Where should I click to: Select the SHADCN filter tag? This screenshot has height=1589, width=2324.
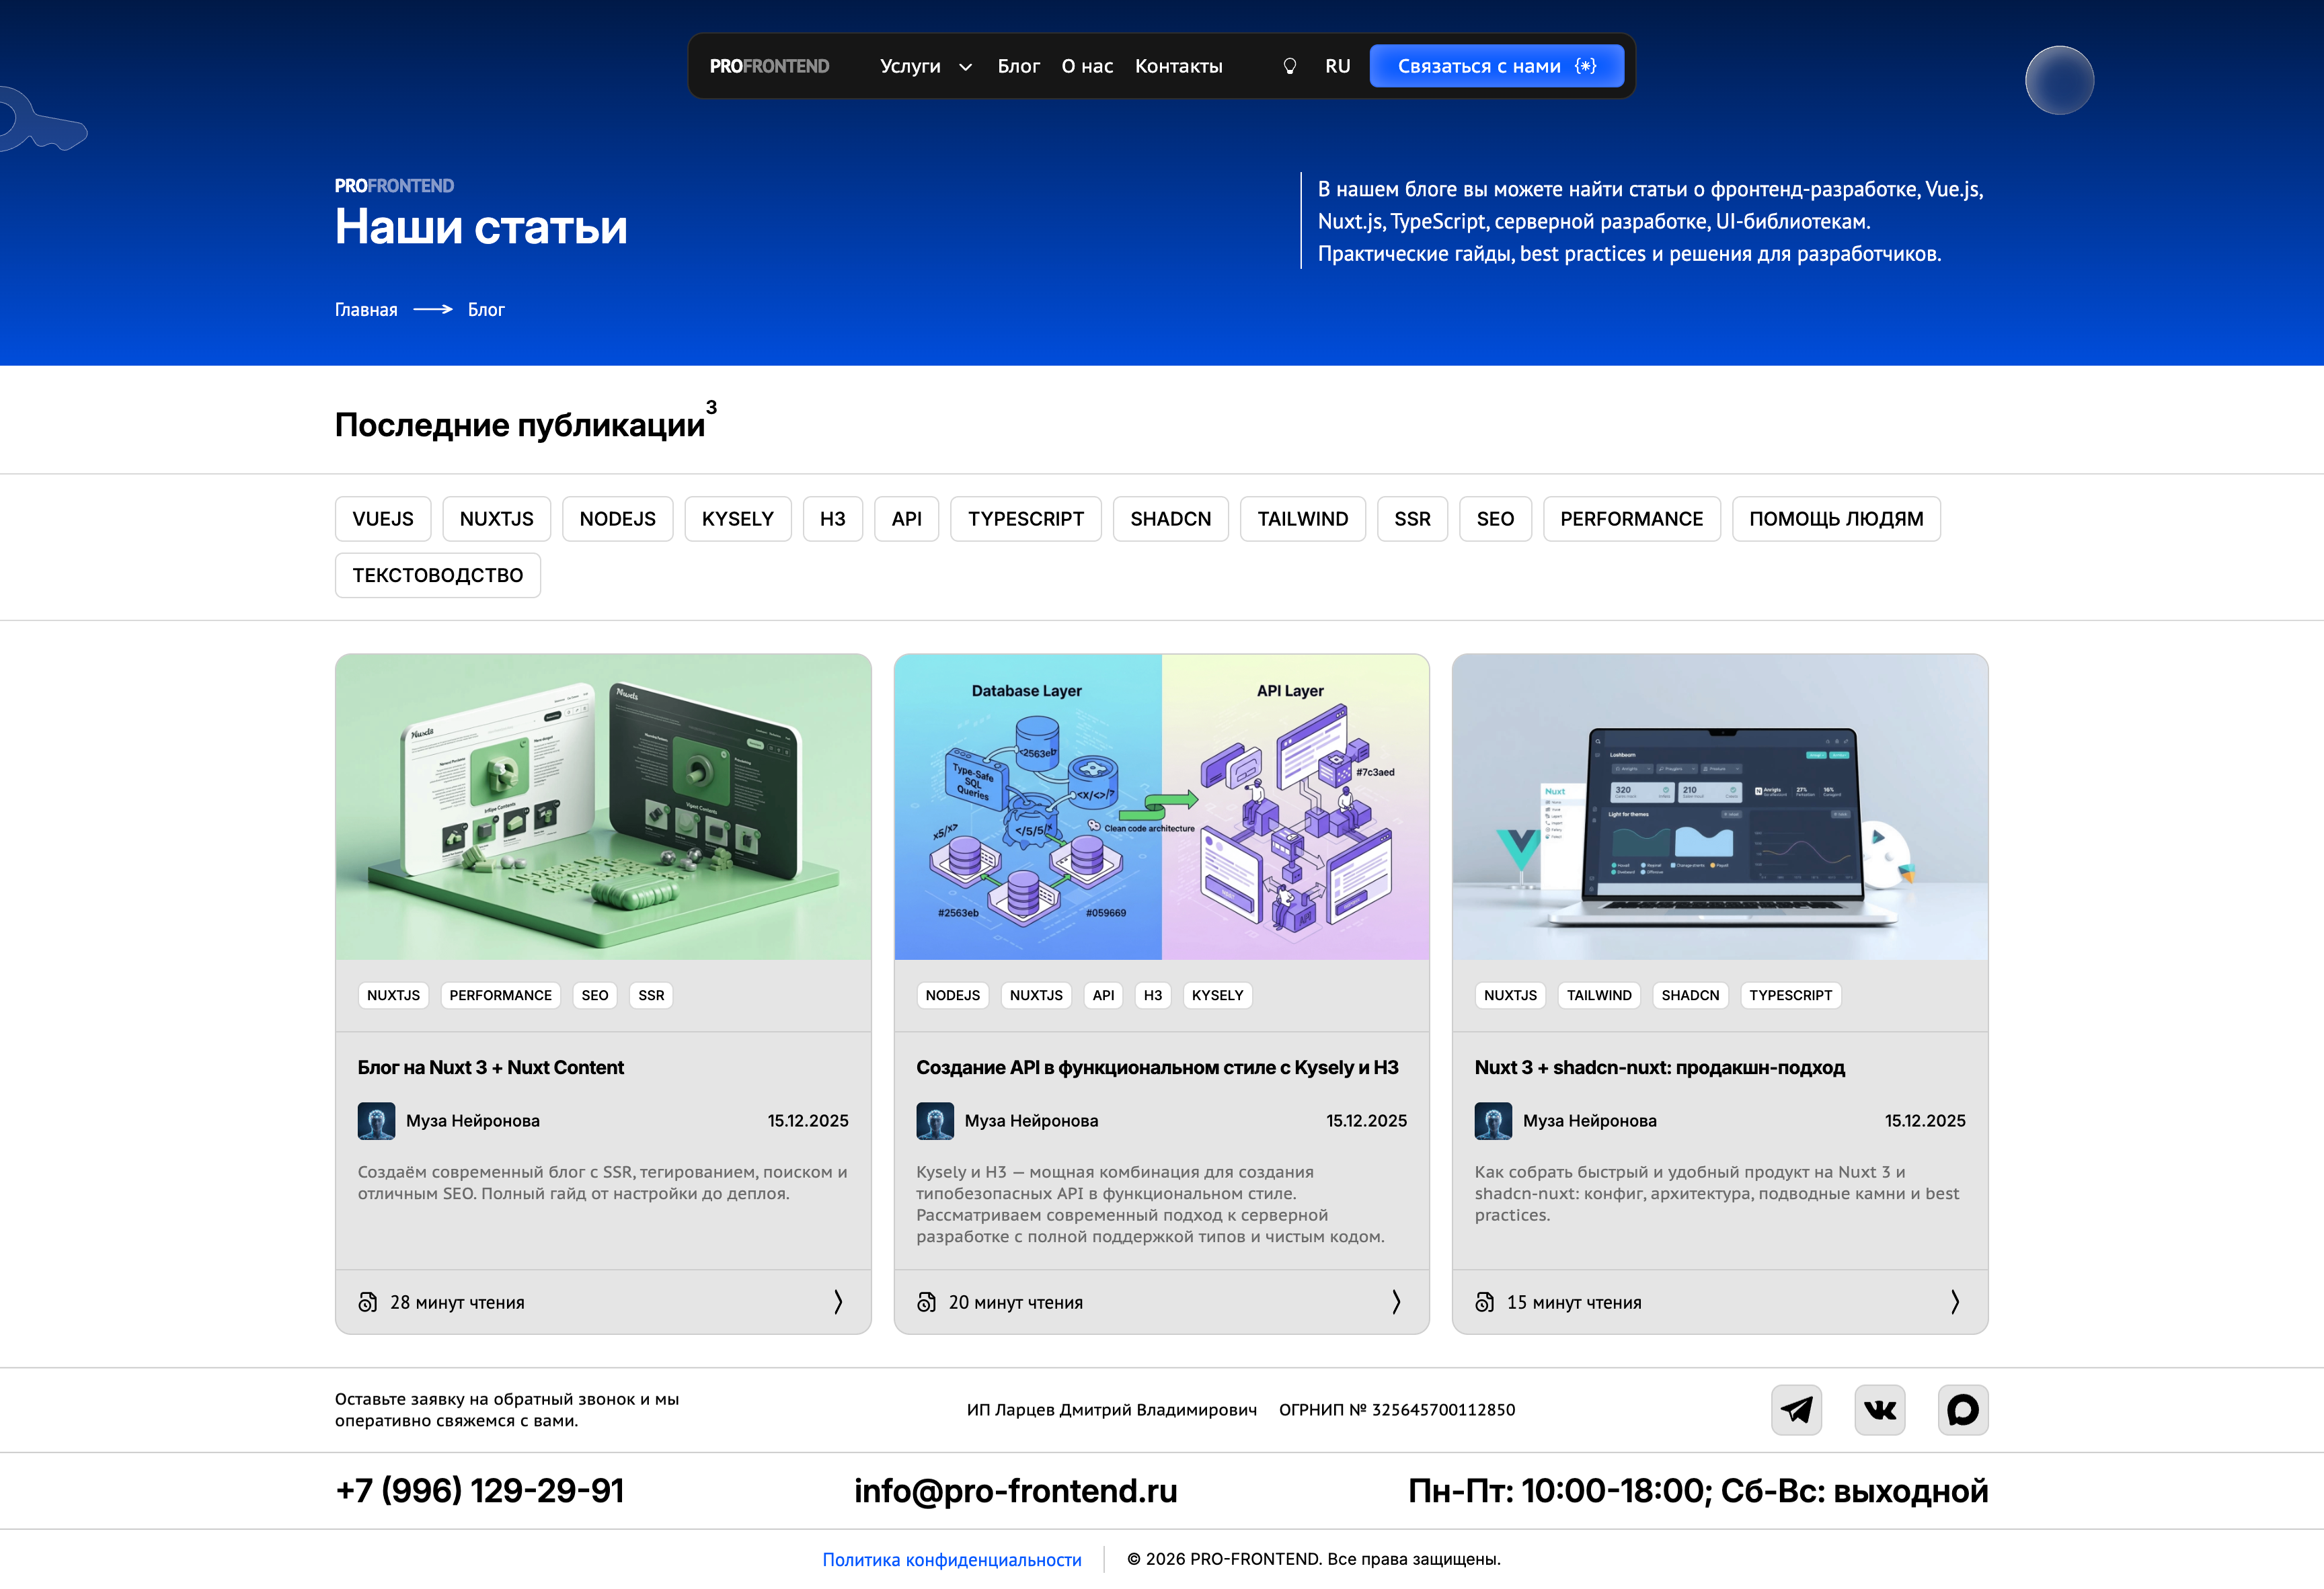click(x=1170, y=519)
